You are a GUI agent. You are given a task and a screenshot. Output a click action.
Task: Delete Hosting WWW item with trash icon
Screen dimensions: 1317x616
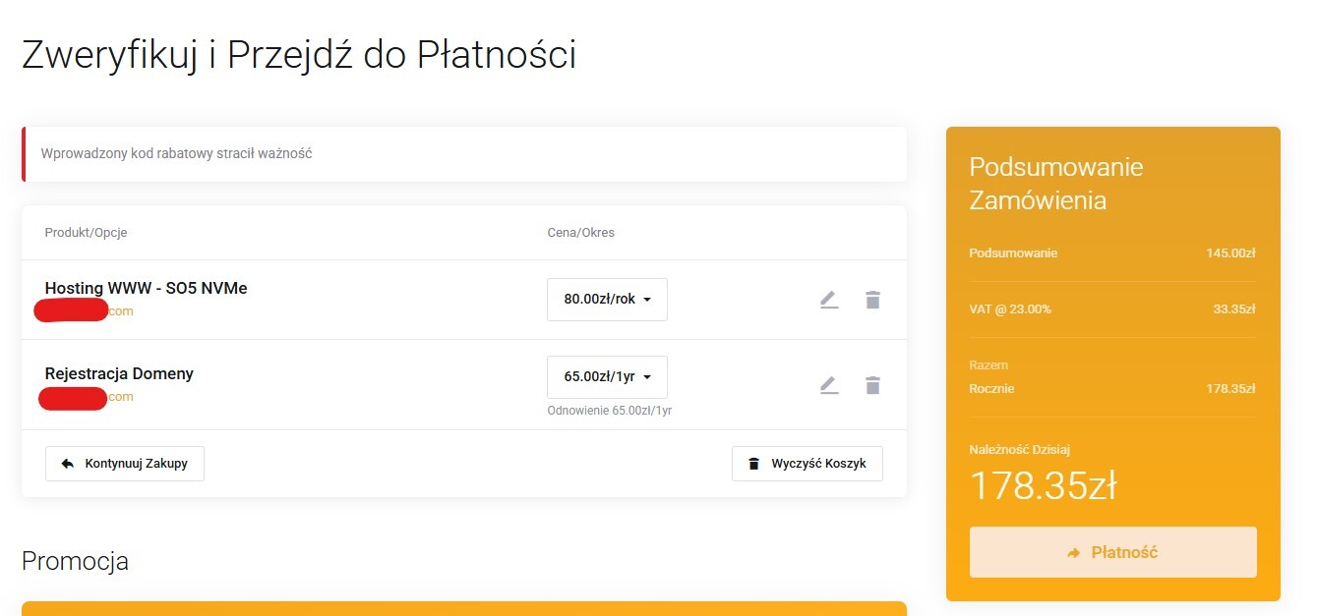[872, 301]
